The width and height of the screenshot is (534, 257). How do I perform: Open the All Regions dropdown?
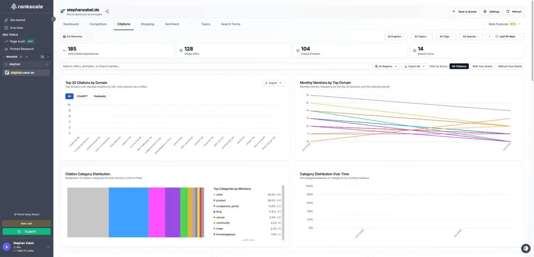(x=386, y=66)
